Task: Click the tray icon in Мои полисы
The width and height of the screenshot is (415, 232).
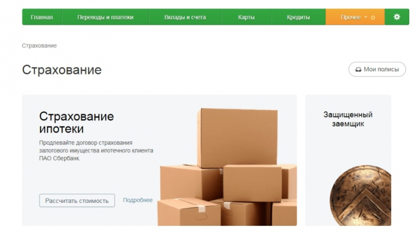Action: click(x=358, y=70)
